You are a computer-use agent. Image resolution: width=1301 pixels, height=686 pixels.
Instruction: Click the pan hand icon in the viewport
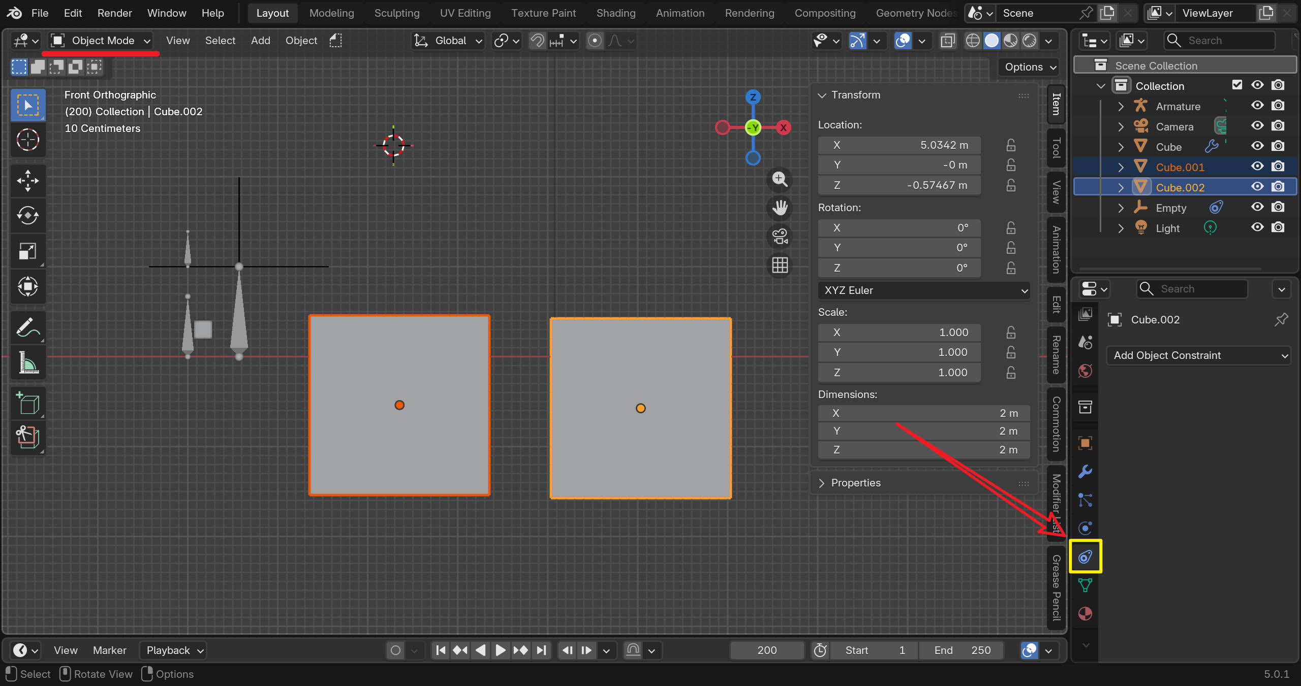(780, 207)
